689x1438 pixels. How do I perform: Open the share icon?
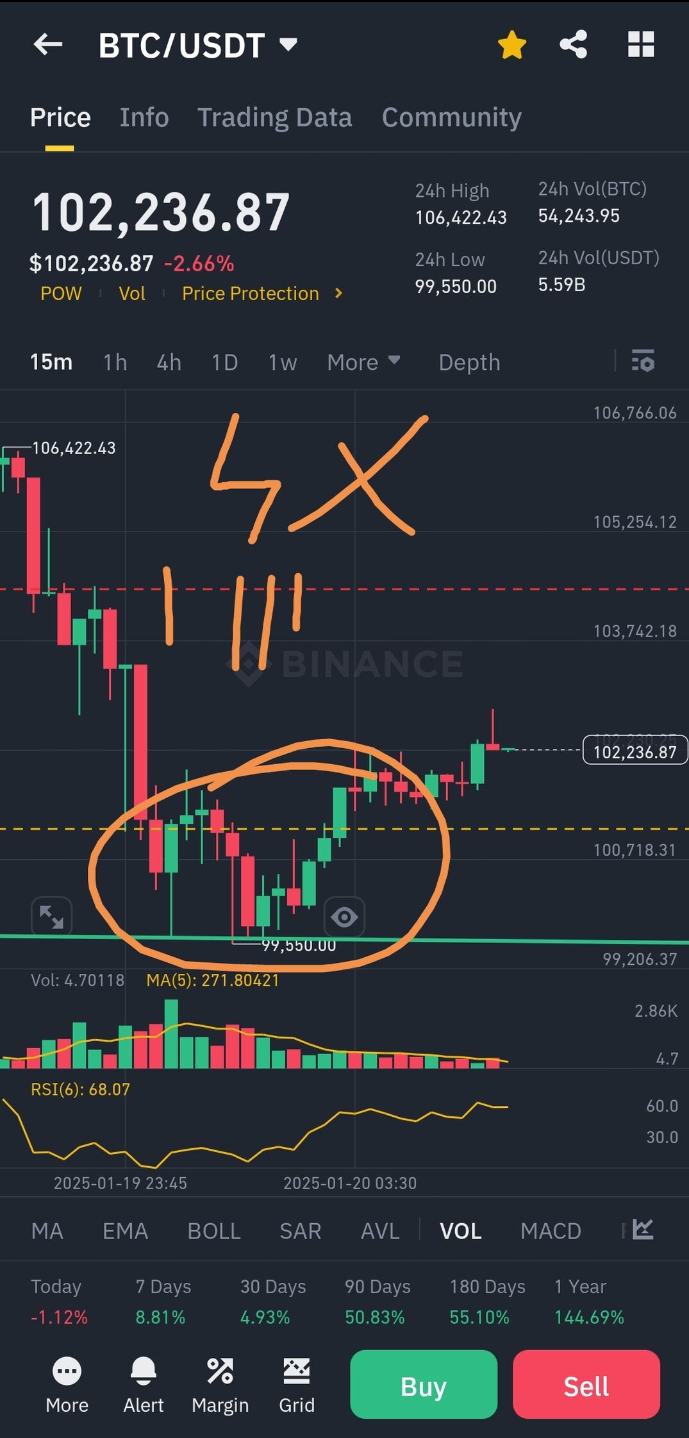pyautogui.click(x=574, y=45)
